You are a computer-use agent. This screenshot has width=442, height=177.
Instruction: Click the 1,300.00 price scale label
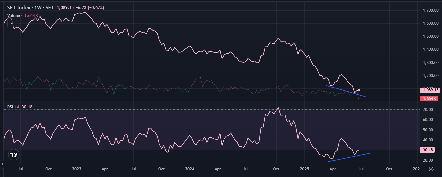point(430,63)
